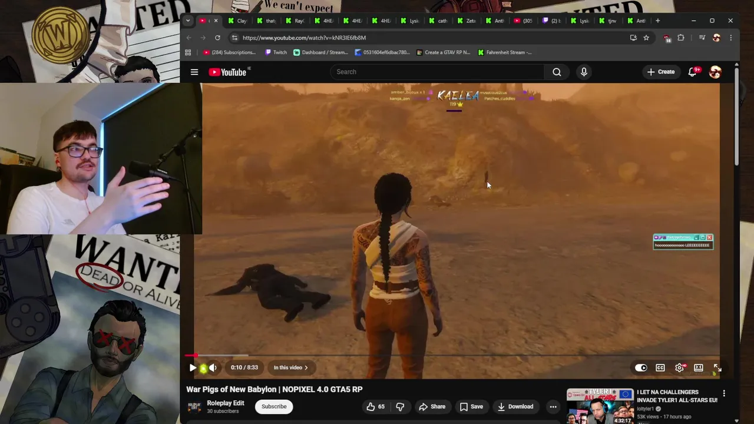Switch to the 'that' tab
The width and height of the screenshot is (754, 424).
point(267,21)
